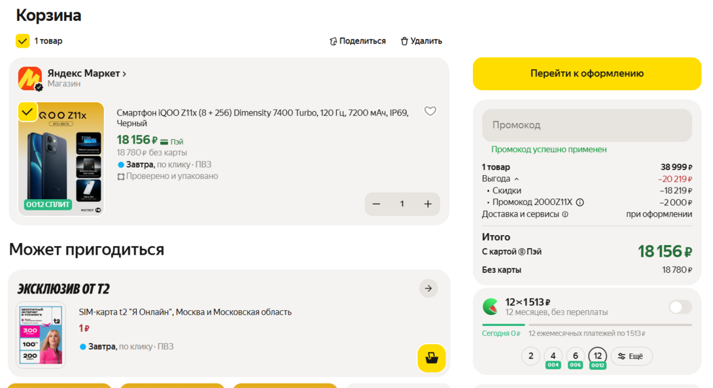Click the Share icon next to Поделиться

(x=334, y=41)
